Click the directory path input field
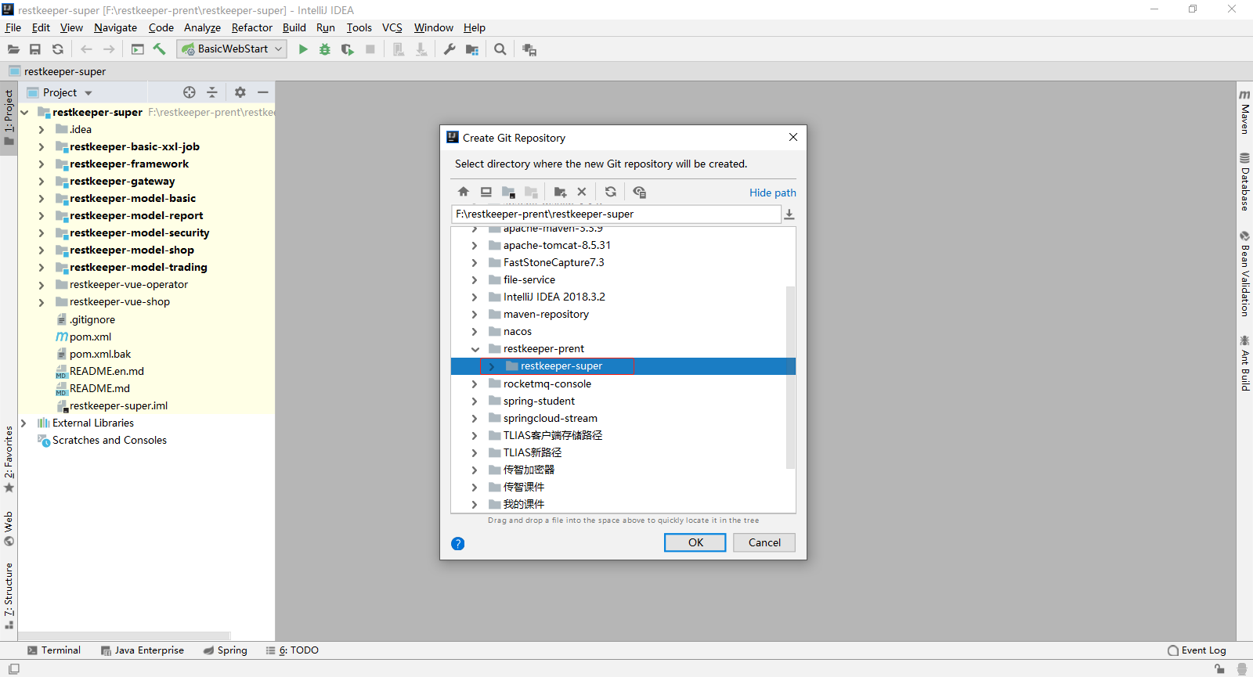This screenshot has width=1253, height=677. pyautogui.click(x=616, y=214)
